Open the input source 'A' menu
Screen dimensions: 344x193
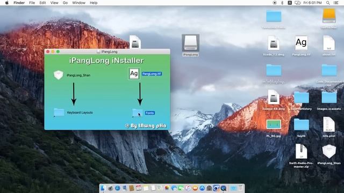coord(290,3)
